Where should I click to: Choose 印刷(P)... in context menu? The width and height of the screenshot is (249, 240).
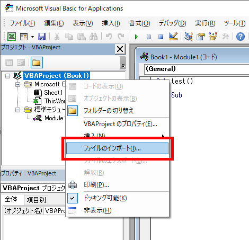pyautogui.click(x=117, y=185)
